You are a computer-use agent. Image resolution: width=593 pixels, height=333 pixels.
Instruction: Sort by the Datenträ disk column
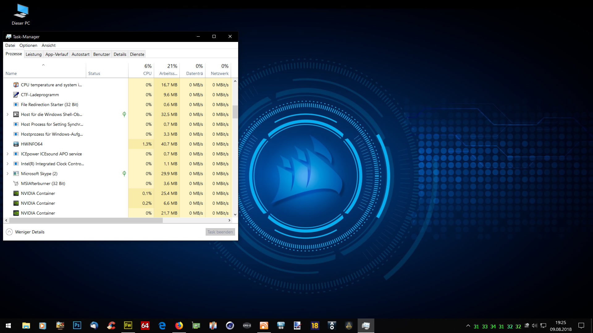192,70
